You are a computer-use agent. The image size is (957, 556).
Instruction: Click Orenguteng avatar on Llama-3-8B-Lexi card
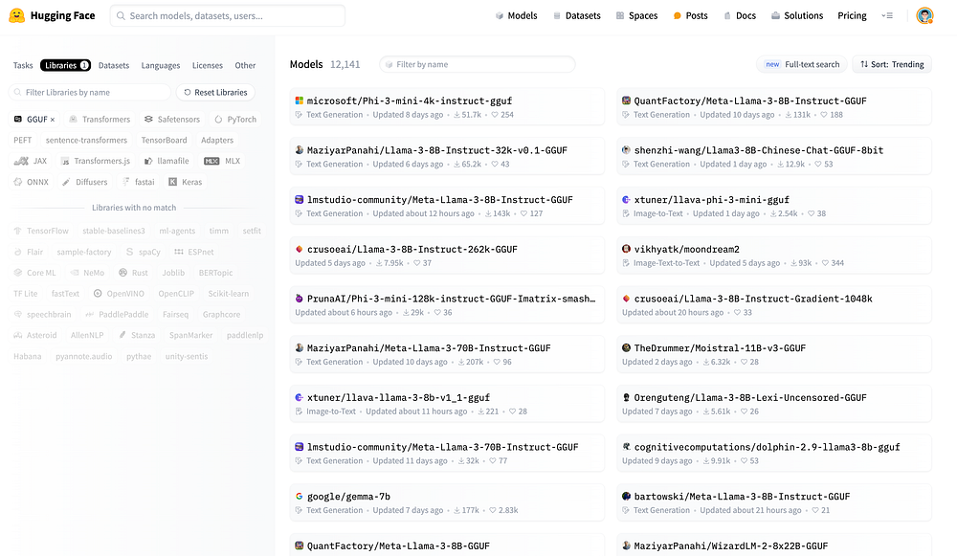point(626,397)
